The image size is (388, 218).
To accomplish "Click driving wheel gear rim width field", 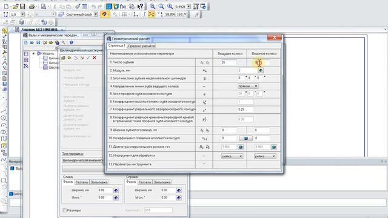I will coord(229,130).
